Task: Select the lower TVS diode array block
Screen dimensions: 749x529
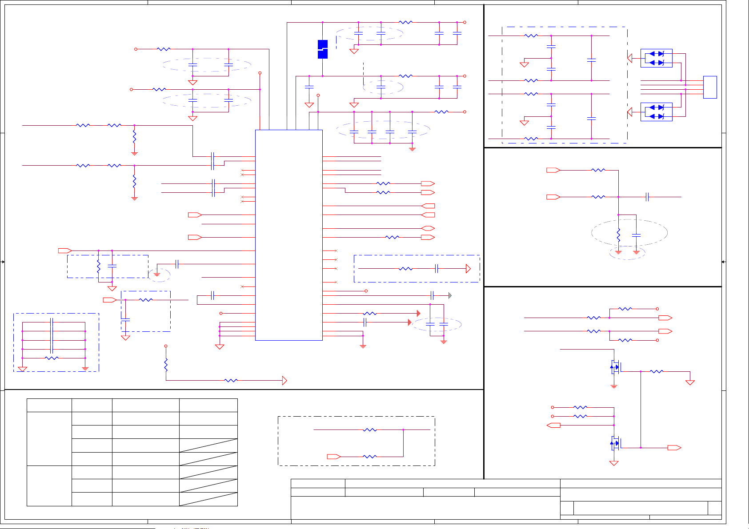Action: [x=657, y=112]
